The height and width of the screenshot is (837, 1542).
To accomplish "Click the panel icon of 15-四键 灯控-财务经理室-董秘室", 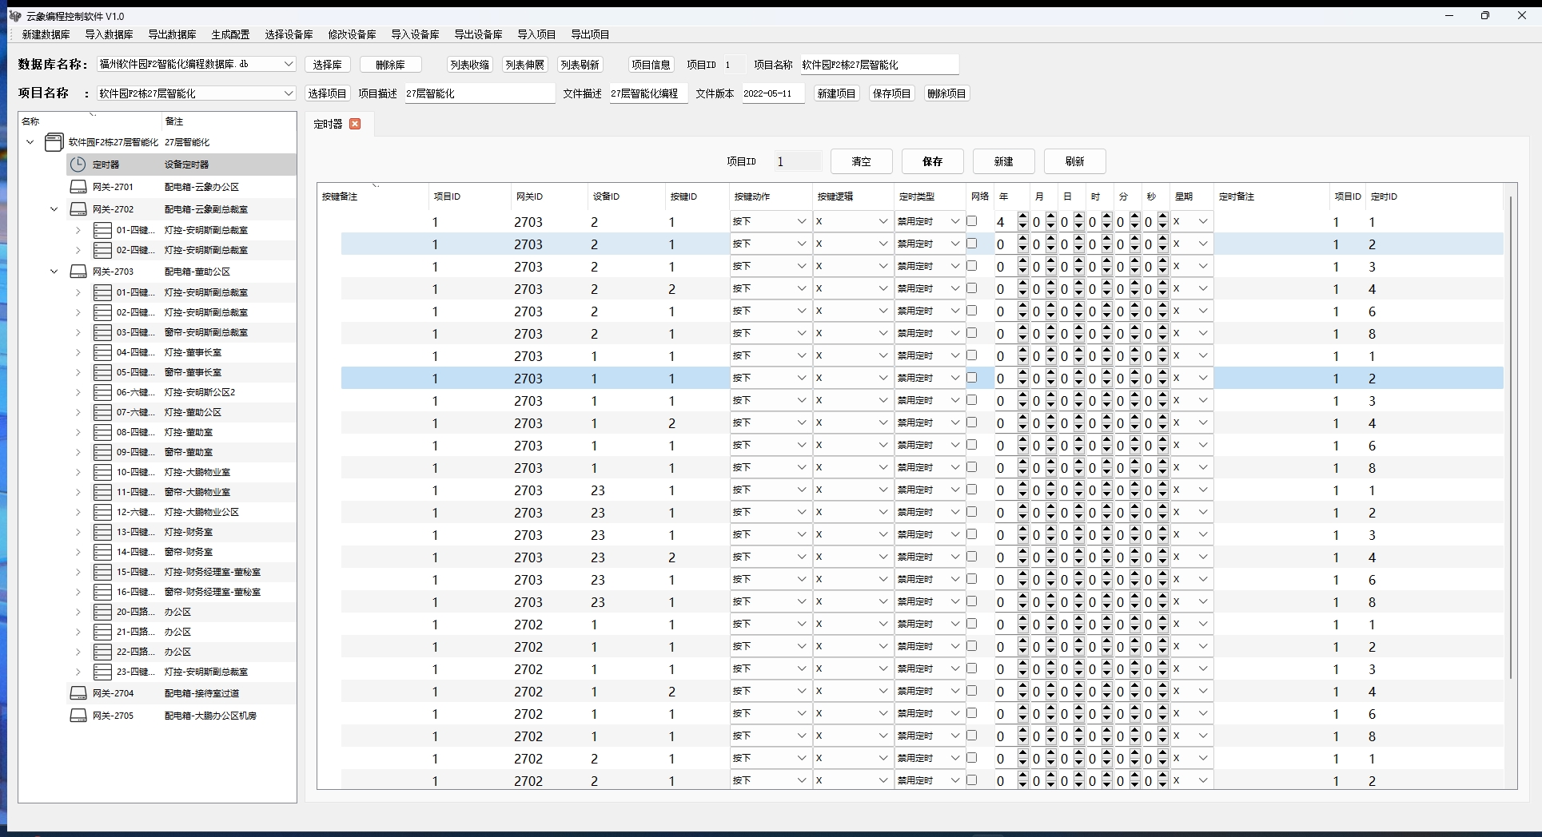I will point(102,572).
